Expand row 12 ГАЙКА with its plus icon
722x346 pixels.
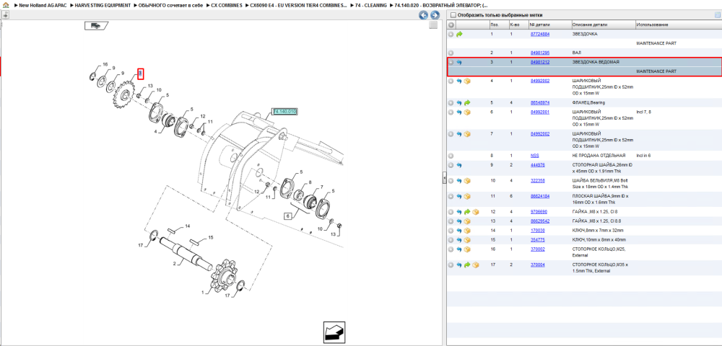click(451, 212)
